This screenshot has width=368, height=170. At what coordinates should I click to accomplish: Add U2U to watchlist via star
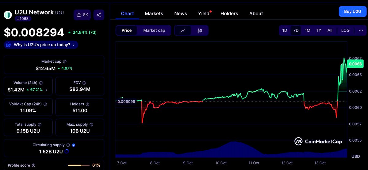[82, 15]
